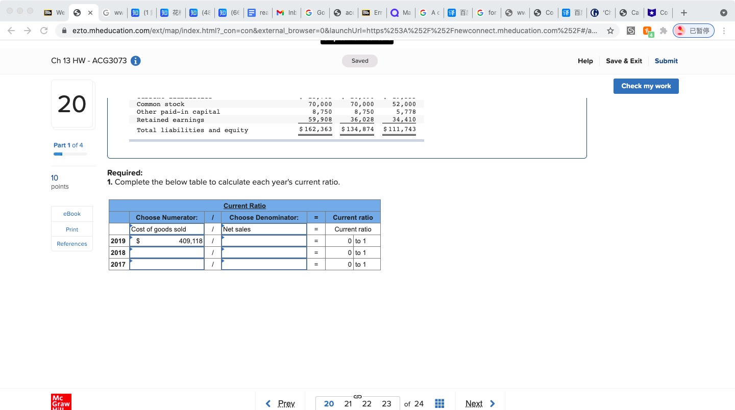Image resolution: width=735 pixels, height=410 pixels.
Task: Jump to question 23
Action: pos(386,403)
